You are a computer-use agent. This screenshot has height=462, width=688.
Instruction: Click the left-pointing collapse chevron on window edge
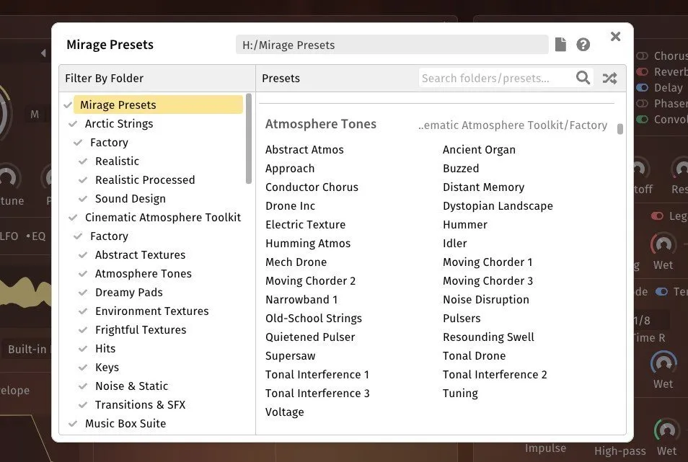(43, 53)
